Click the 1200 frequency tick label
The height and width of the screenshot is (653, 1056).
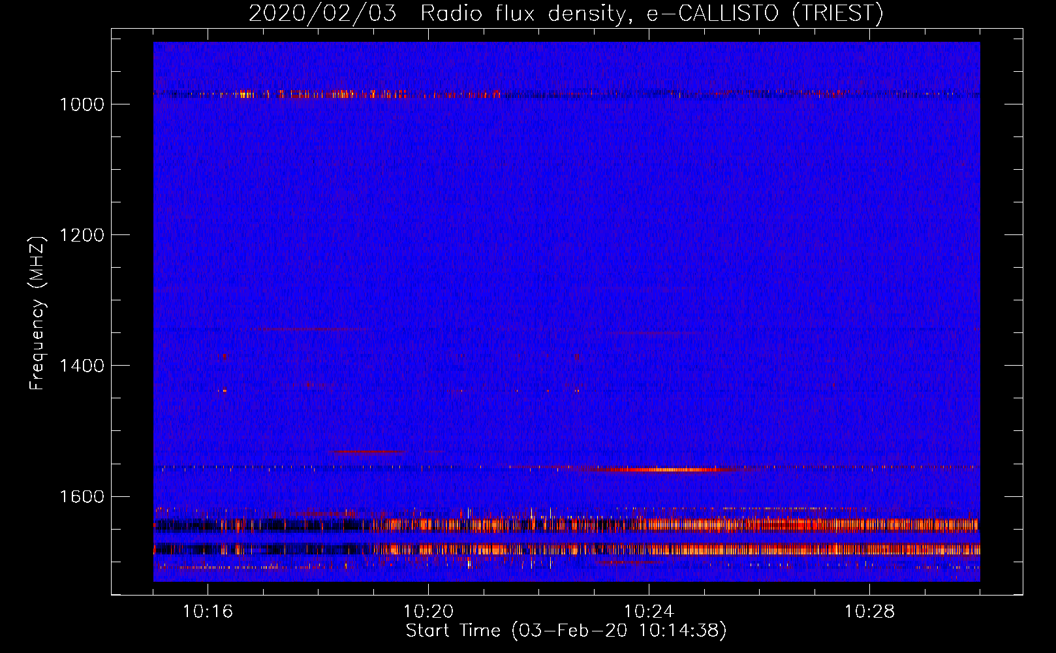82,235
